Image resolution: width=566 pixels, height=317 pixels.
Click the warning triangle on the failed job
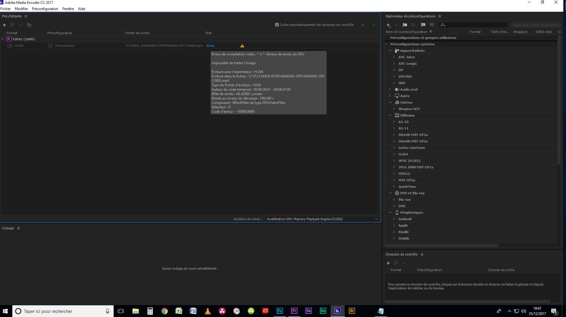click(x=242, y=46)
